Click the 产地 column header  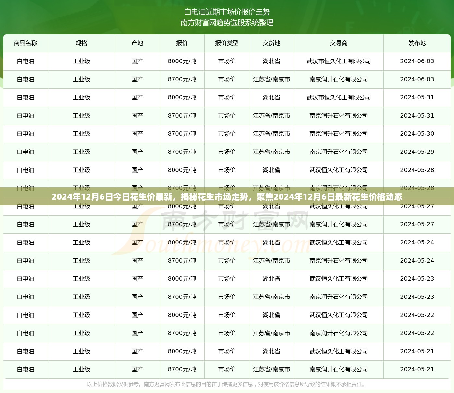137,43
